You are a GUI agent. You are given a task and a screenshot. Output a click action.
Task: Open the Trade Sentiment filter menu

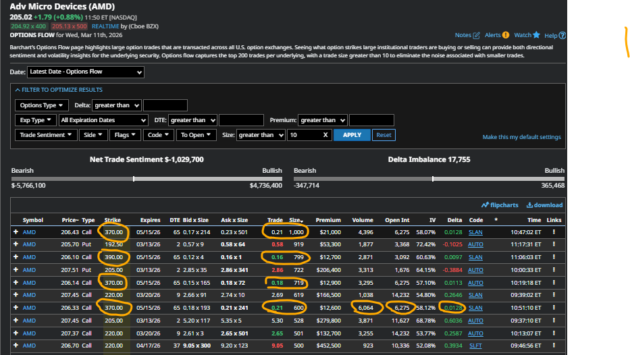pyautogui.click(x=46, y=135)
